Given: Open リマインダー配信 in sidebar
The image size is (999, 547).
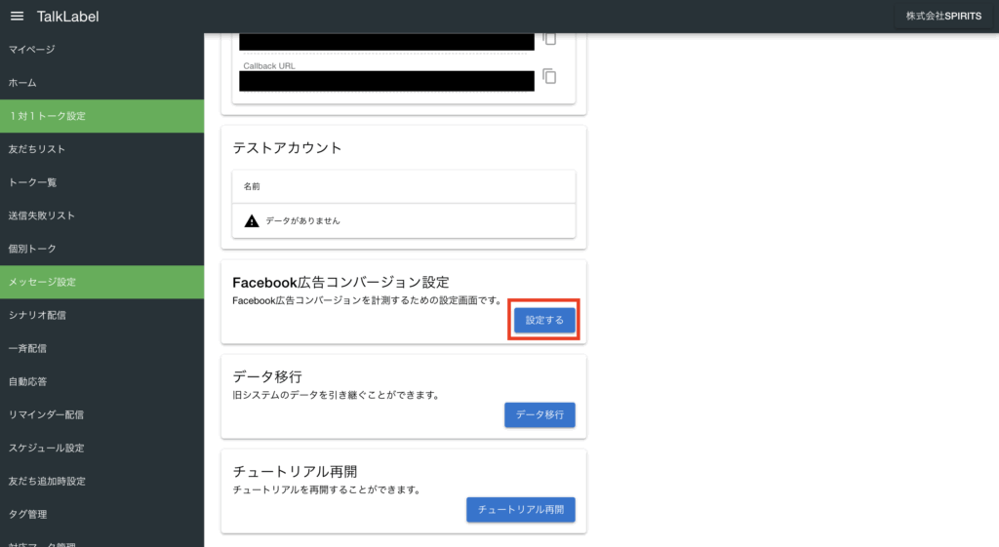Looking at the screenshot, I should coord(46,414).
